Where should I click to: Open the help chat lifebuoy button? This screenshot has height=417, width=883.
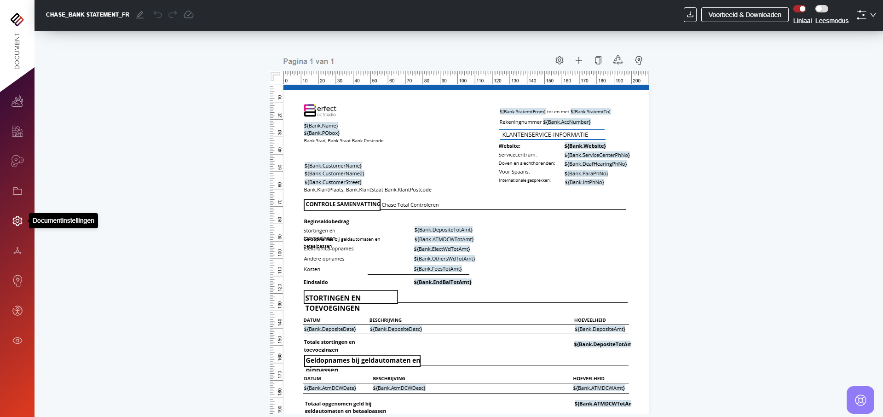[860, 400]
